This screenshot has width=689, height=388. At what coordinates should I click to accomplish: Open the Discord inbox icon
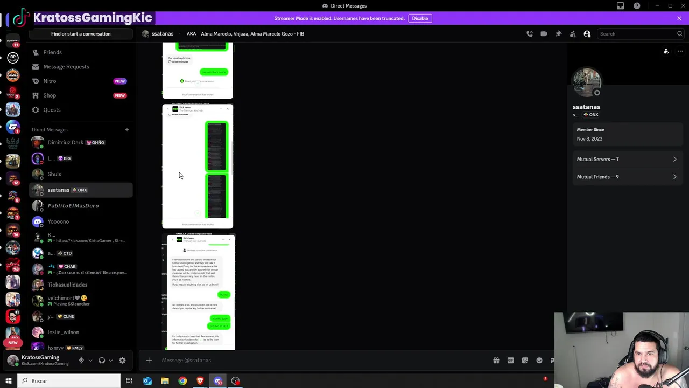click(621, 6)
